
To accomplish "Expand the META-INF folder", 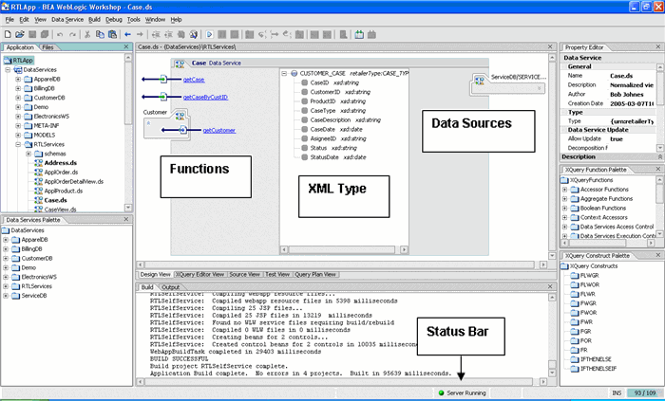I will tap(18, 126).
